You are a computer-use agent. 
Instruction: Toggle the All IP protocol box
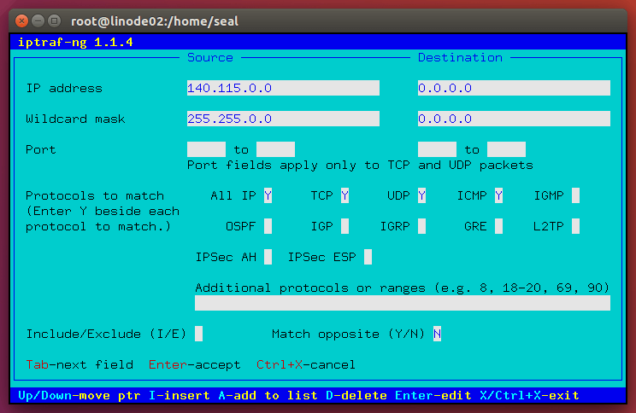pyautogui.click(x=268, y=195)
